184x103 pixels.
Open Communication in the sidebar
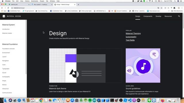click(7, 93)
